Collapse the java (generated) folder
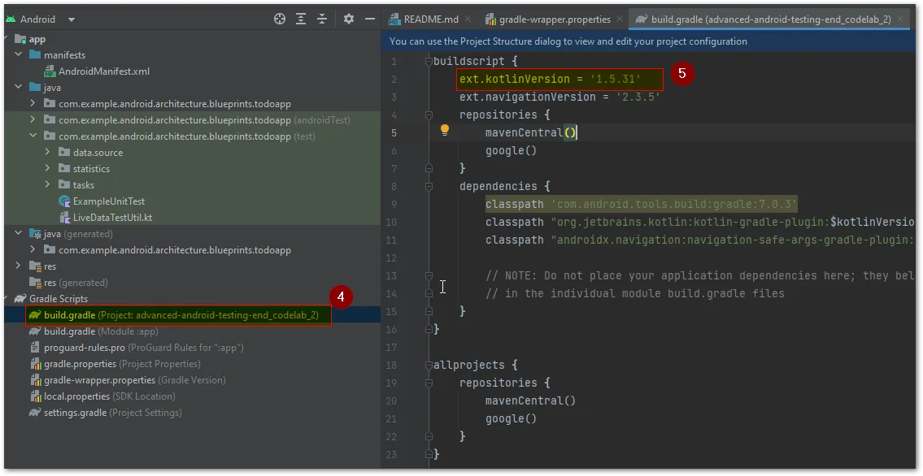 click(x=19, y=234)
